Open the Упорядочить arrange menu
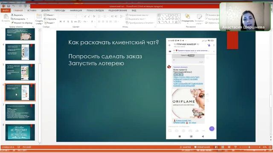Viewport: 273px width, 153px height. click(188, 19)
